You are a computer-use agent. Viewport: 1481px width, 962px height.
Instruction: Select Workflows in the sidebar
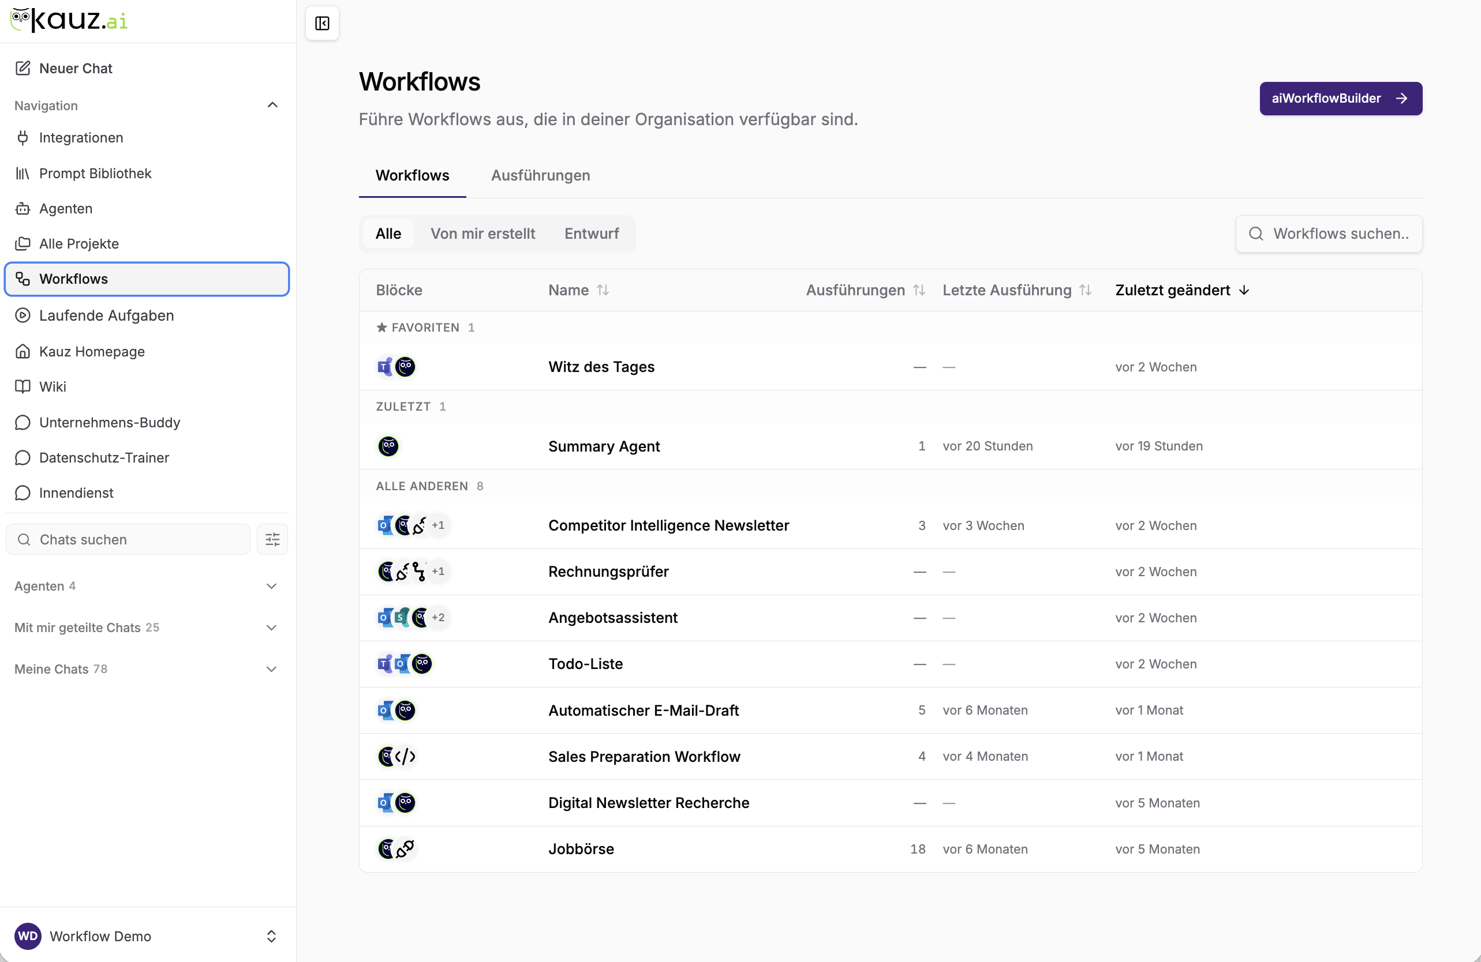pyautogui.click(x=146, y=279)
